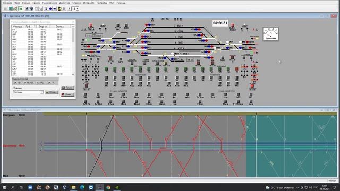Click the Отказ button
The image size is (340, 191).
pyautogui.click(x=67, y=94)
